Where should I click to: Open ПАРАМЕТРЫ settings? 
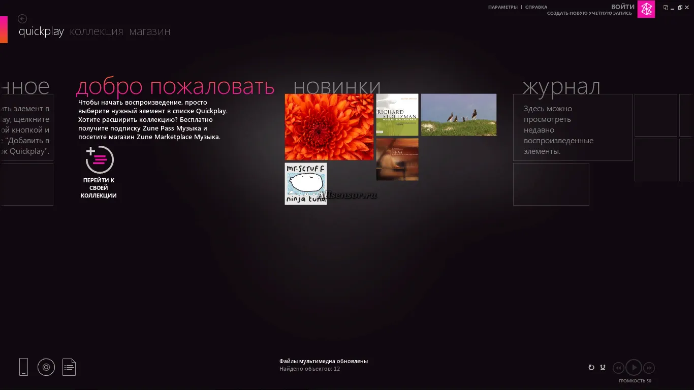tap(503, 7)
